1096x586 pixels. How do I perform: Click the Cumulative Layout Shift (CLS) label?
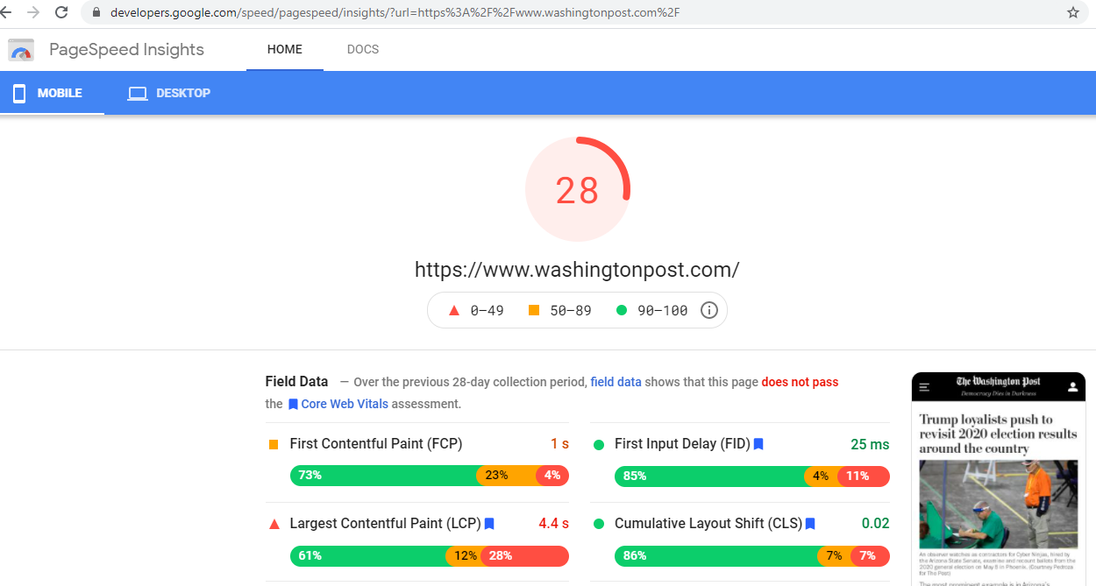[x=708, y=524]
